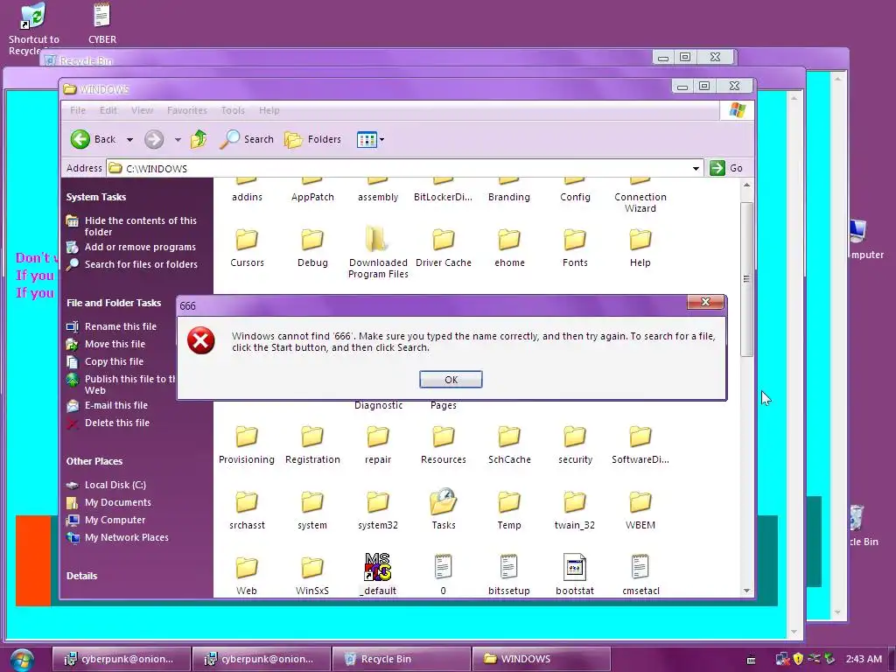Click E-mail this file task
Screen dimensions: 896x672
tap(116, 404)
